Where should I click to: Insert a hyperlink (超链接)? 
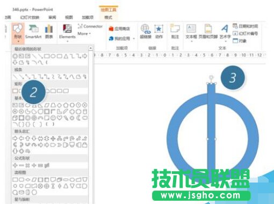146,32
